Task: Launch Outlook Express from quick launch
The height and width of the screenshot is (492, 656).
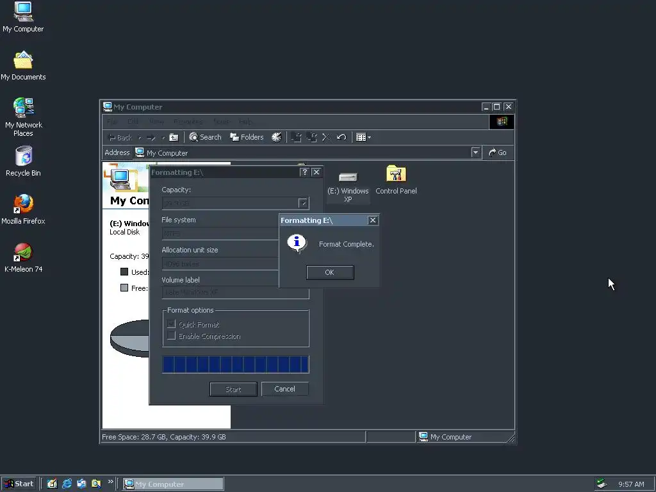Action: click(x=81, y=484)
